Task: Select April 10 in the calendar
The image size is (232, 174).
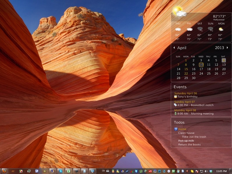Action: click(x=201, y=65)
